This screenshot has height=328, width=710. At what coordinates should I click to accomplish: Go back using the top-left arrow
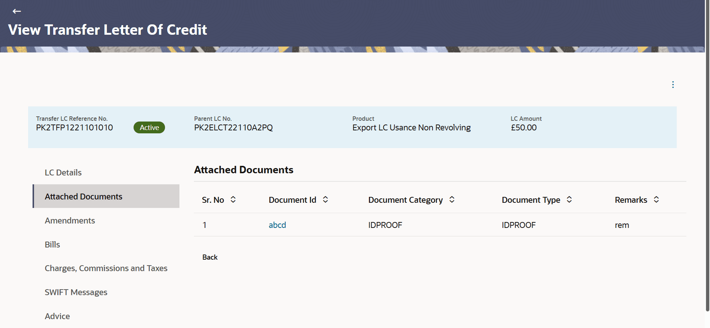(17, 11)
